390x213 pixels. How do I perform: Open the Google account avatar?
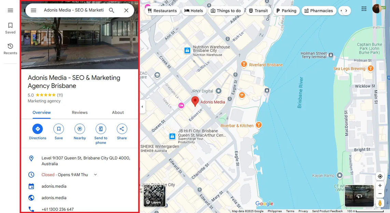[377, 9]
